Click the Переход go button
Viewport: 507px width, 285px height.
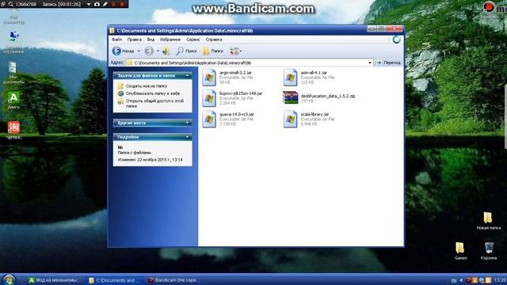[x=389, y=63]
